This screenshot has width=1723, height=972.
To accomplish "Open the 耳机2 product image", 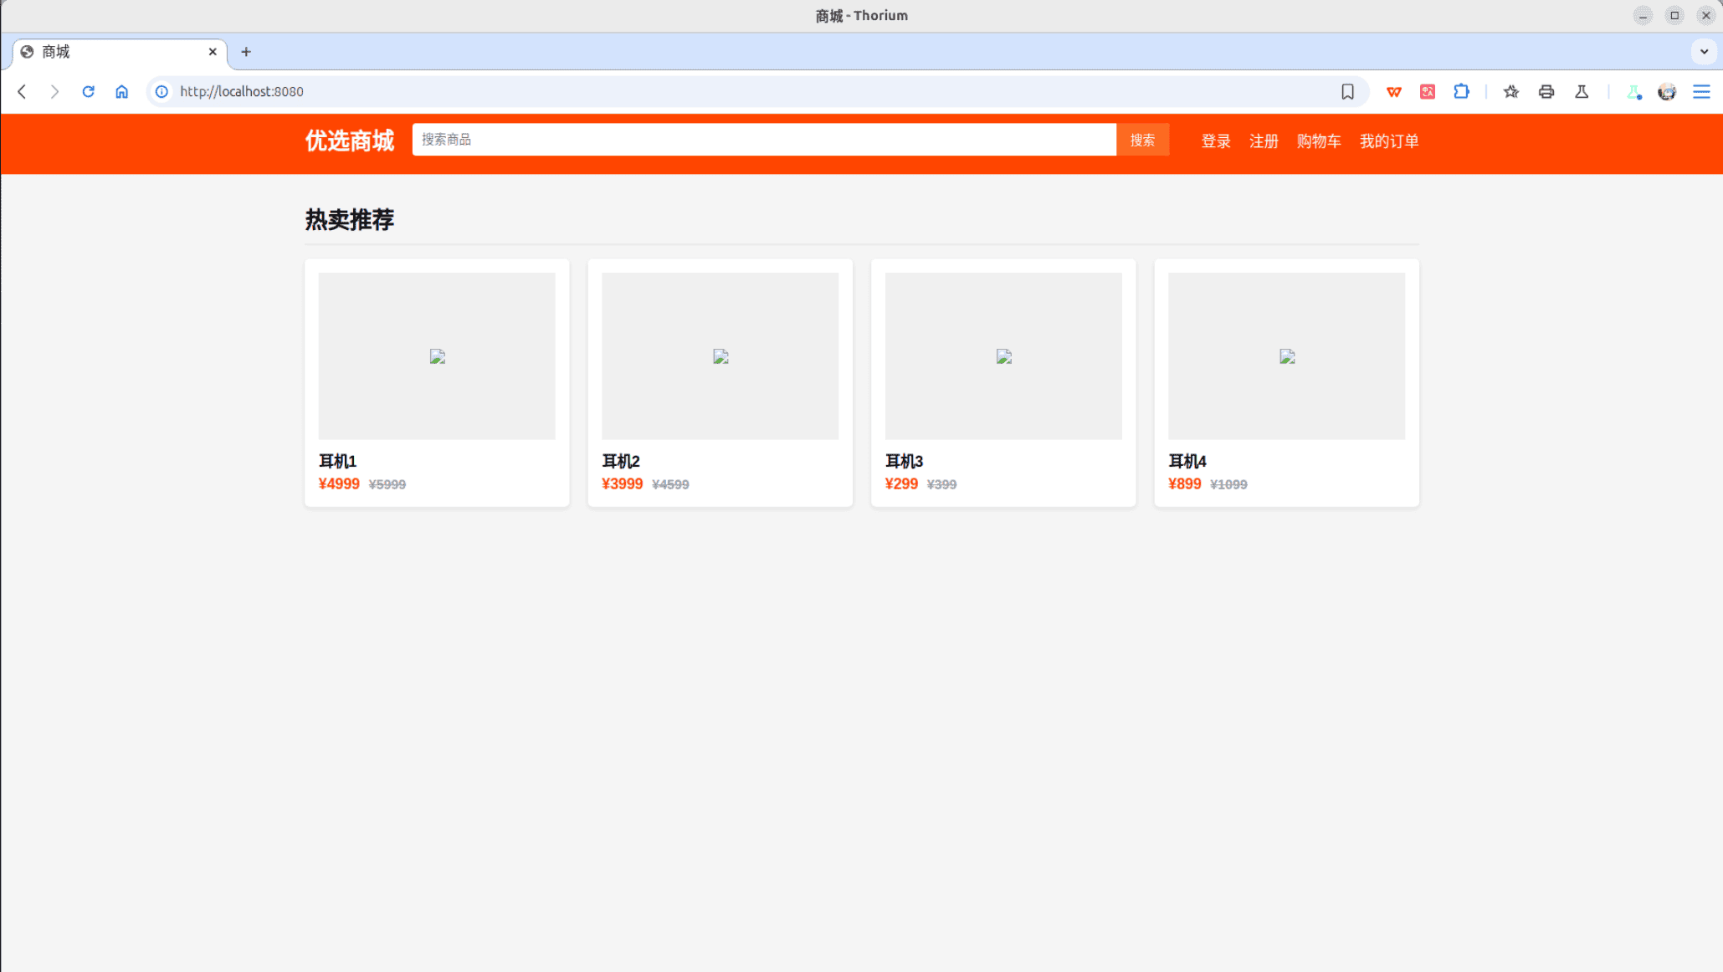I will [x=720, y=356].
